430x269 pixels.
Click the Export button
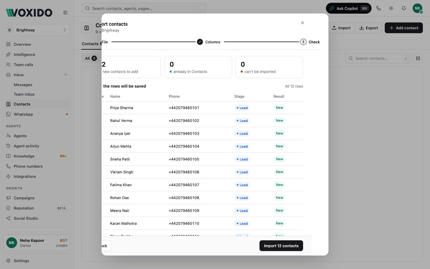(368, 28)
